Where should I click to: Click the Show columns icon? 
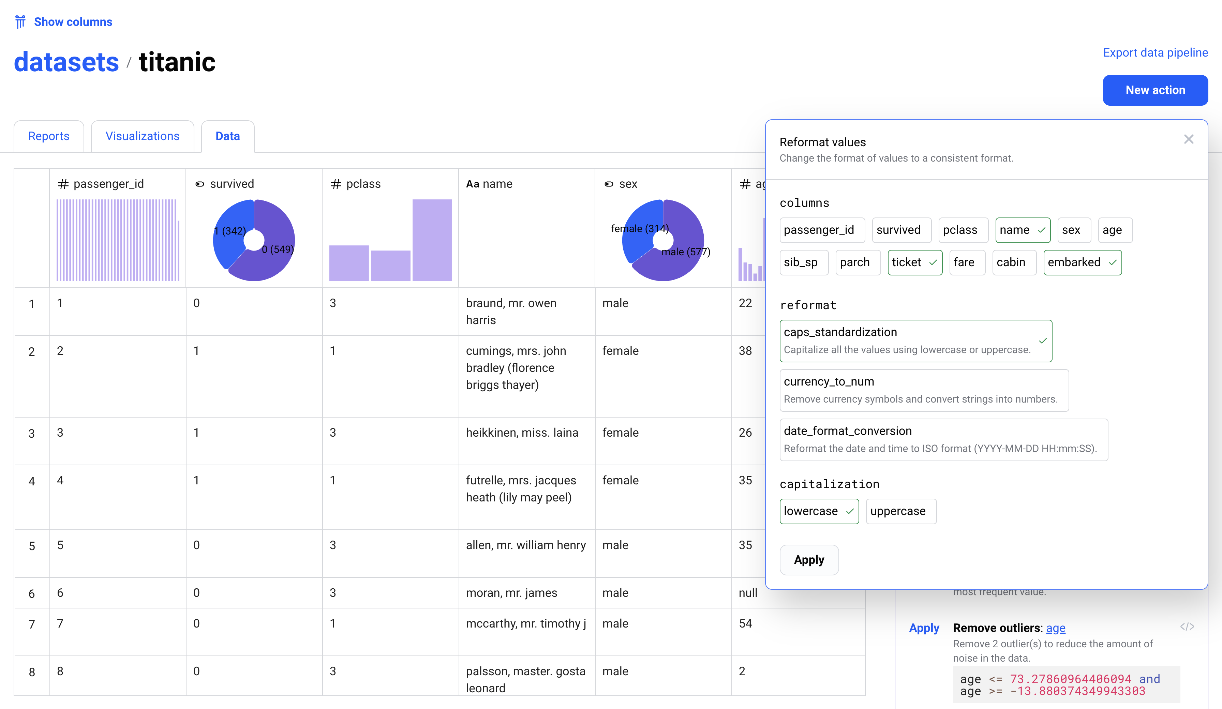20,22
